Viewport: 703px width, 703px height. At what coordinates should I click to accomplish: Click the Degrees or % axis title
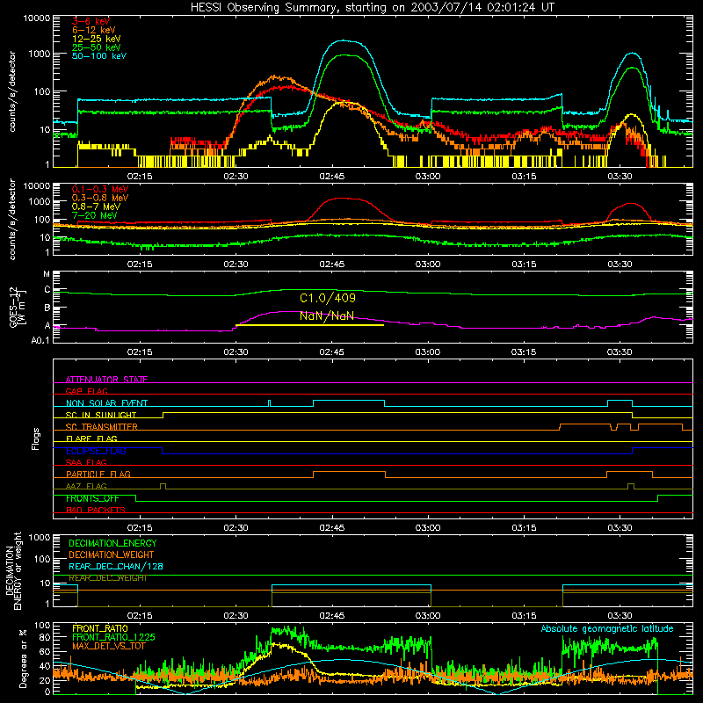pyautogui.click(x=23, y=658)
